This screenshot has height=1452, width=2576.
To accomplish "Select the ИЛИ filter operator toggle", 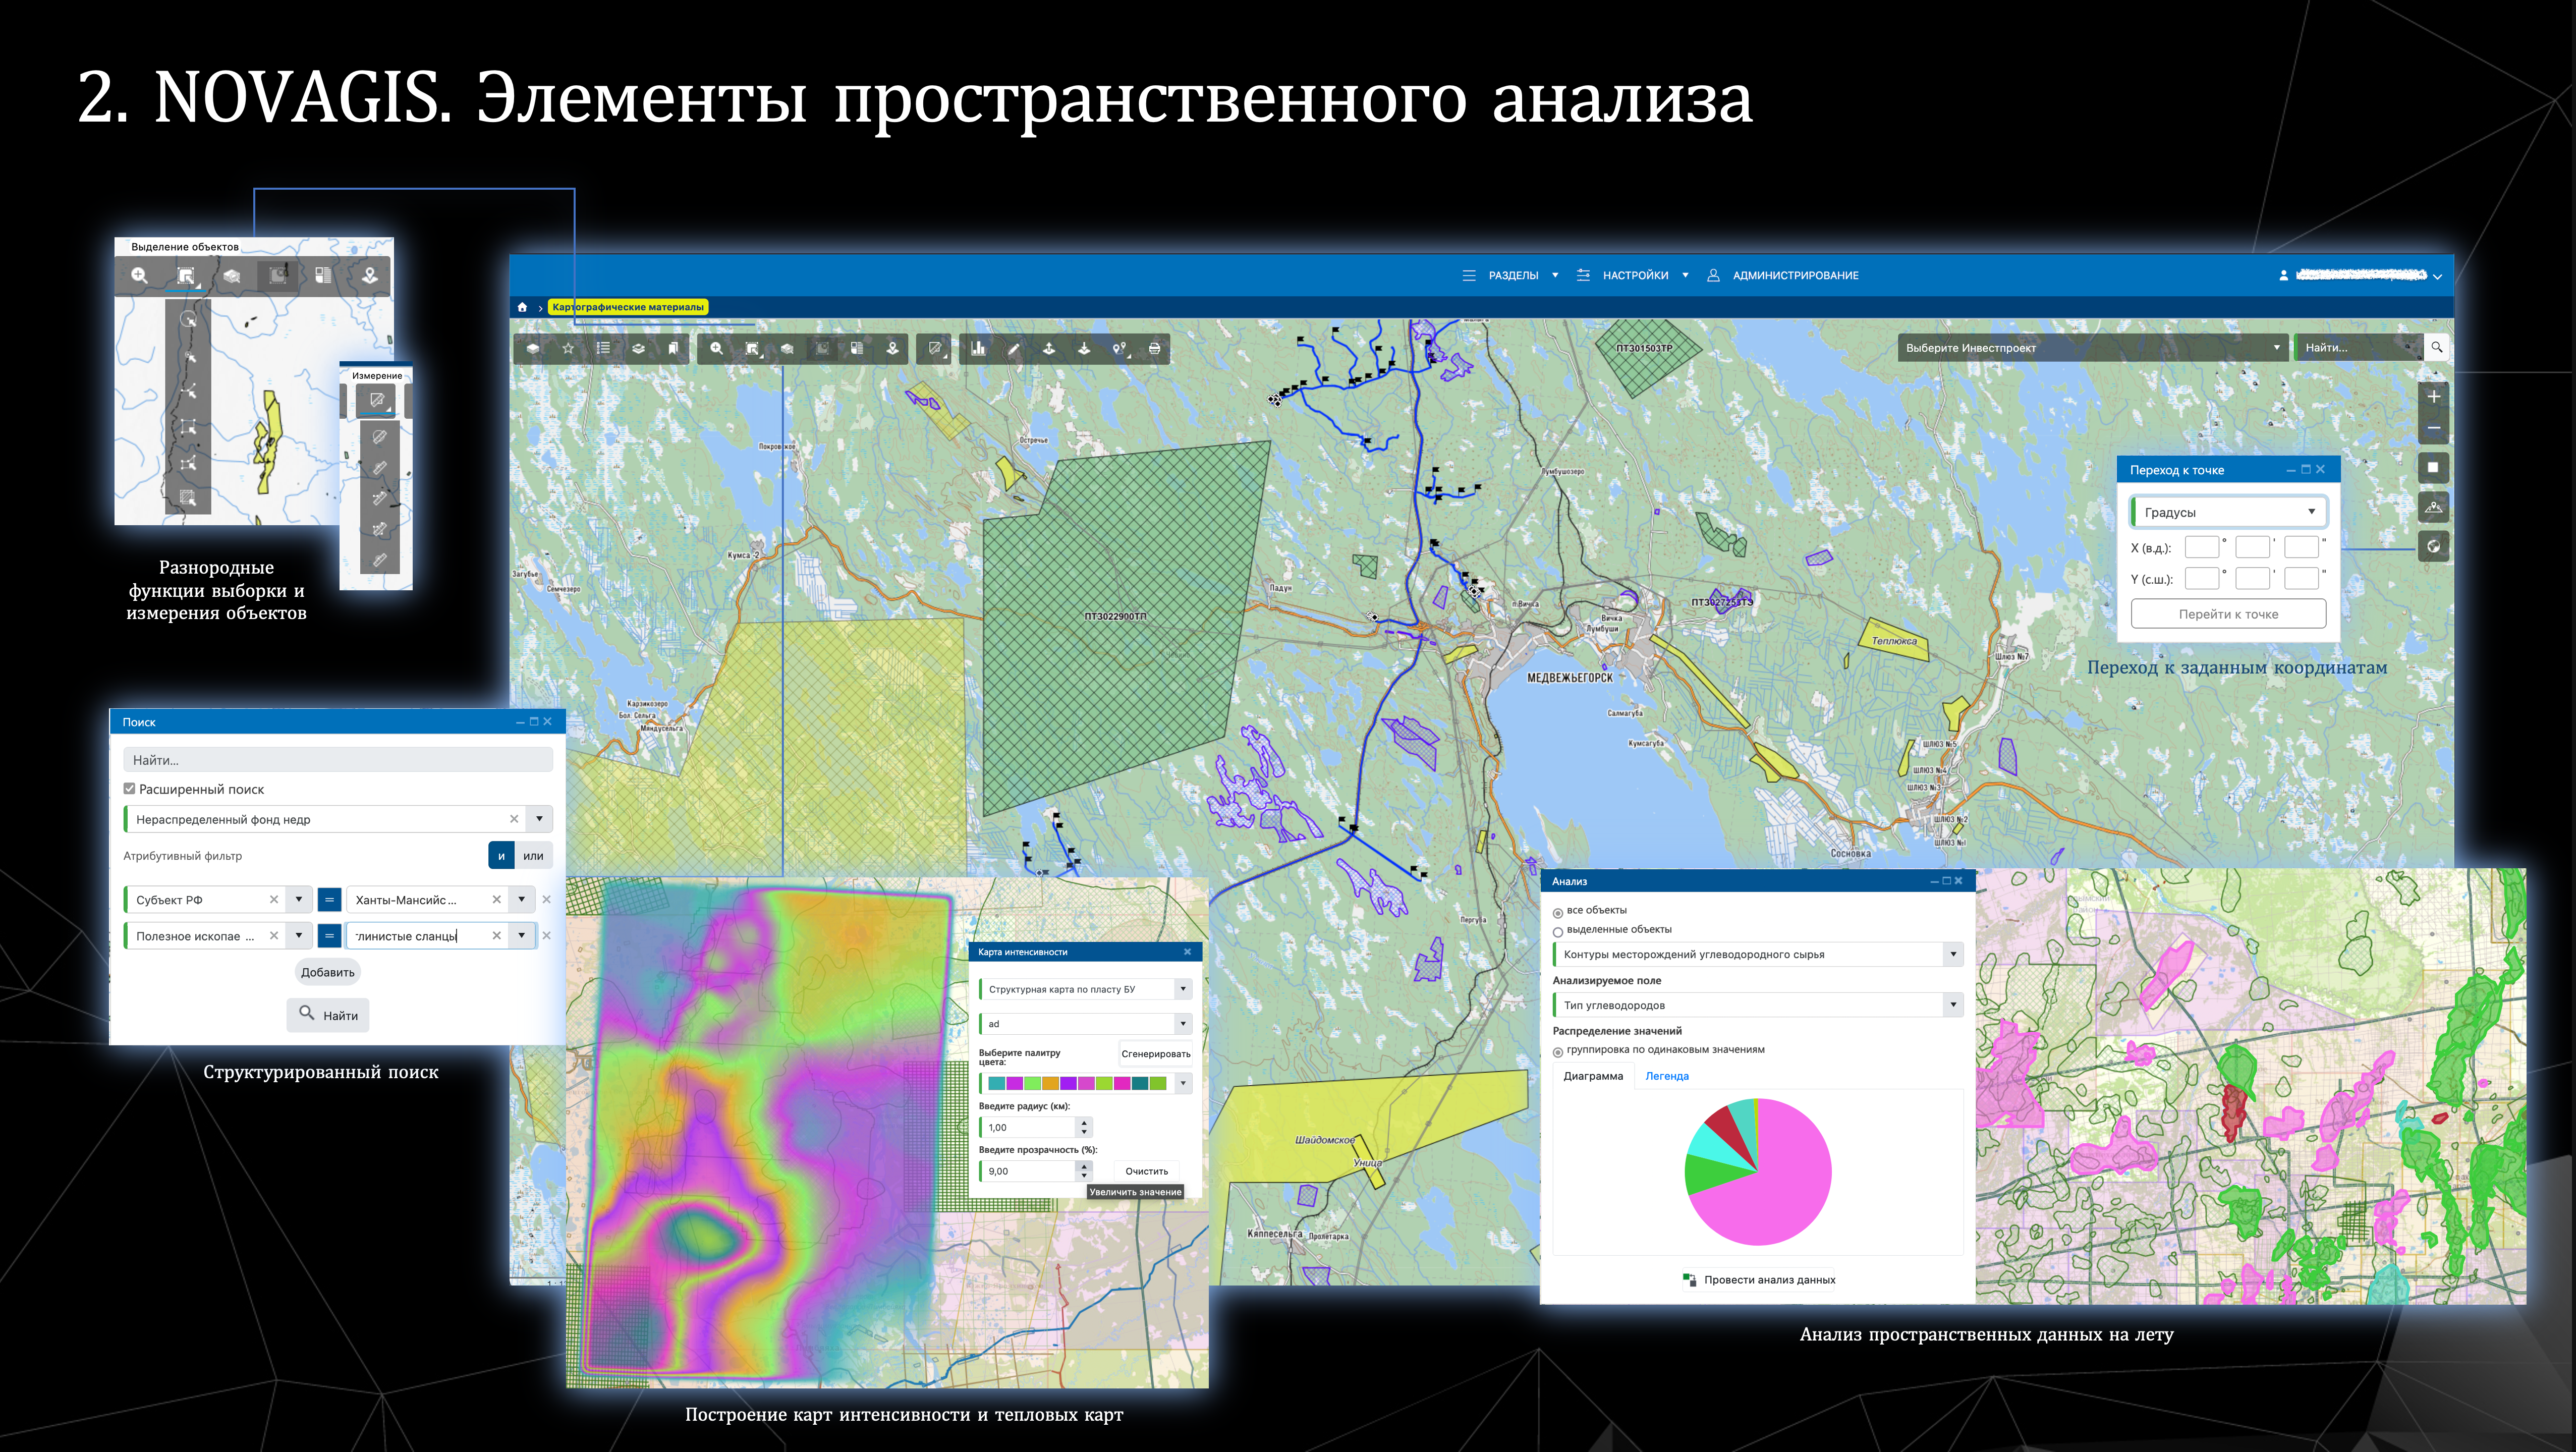I will [x=534, y=856].
